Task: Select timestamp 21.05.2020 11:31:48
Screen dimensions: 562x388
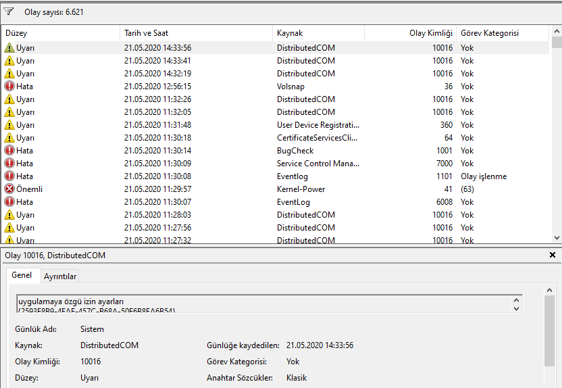Action: 157,125
